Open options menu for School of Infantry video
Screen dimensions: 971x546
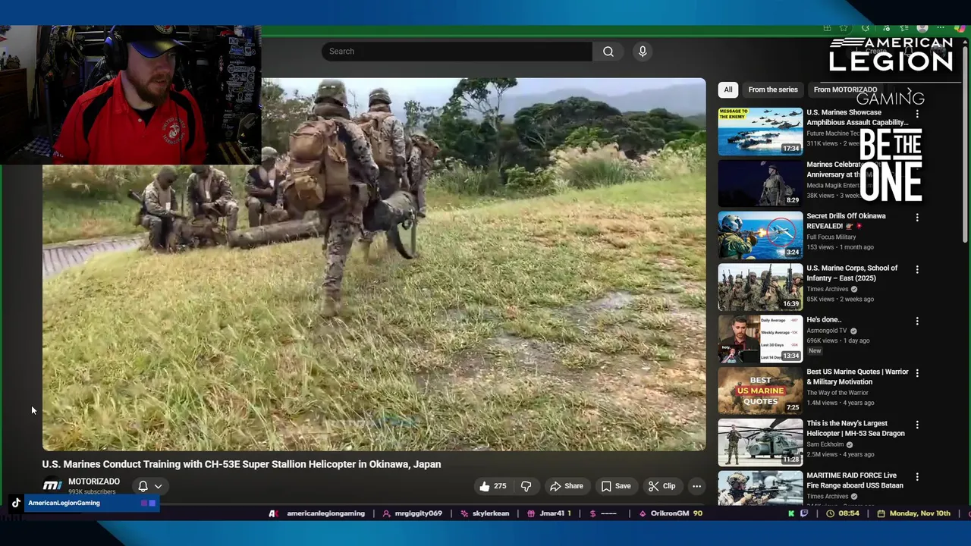tap(917, 269)
